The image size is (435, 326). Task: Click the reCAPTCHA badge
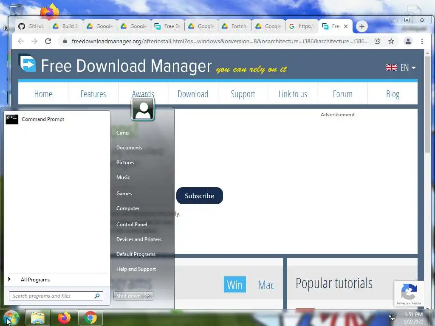point(409,294)
